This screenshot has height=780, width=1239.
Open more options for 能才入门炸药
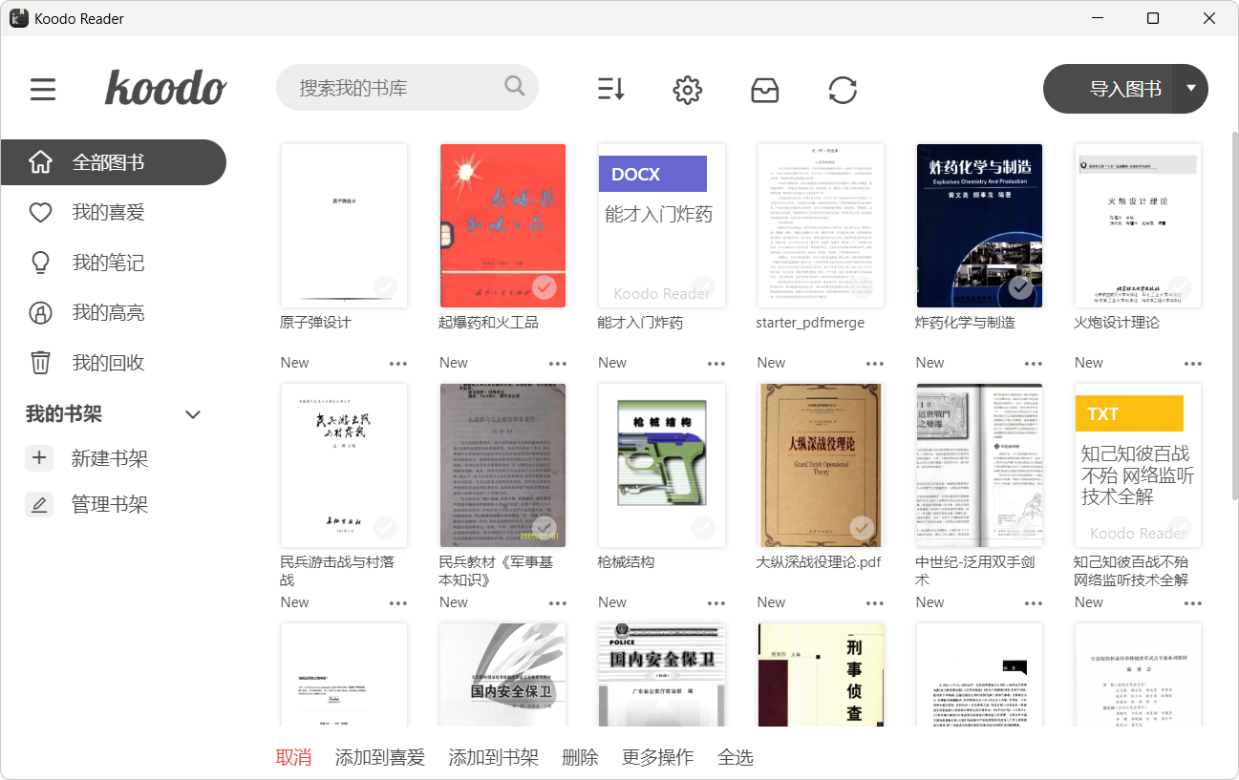click(716, 364)
